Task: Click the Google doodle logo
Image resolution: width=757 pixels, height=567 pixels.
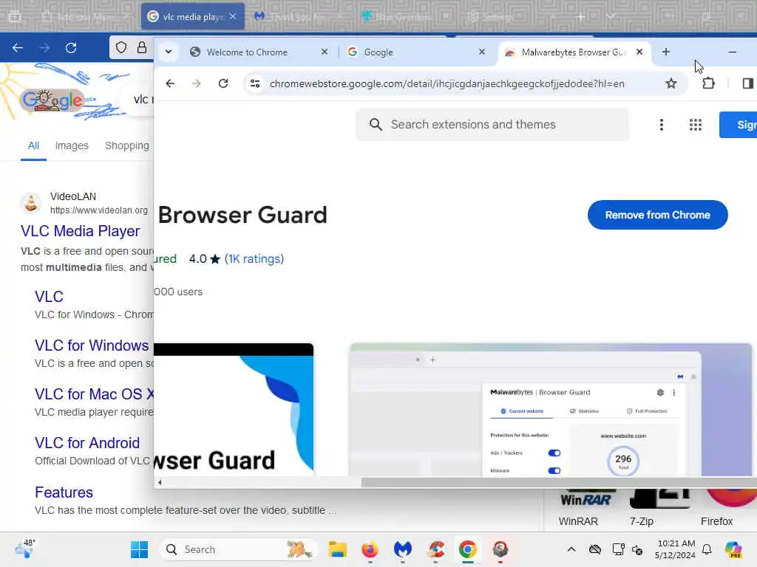Action: coord(52,100)
